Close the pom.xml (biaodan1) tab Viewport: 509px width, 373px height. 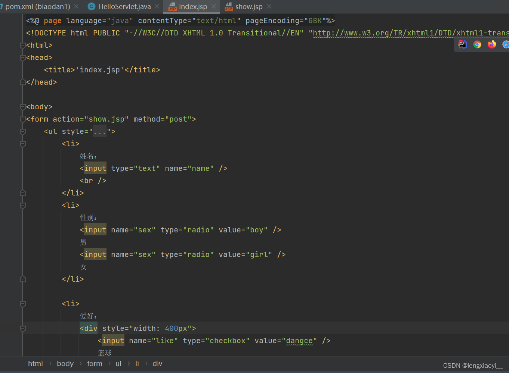pyautogui.click(x=76, y=6)
